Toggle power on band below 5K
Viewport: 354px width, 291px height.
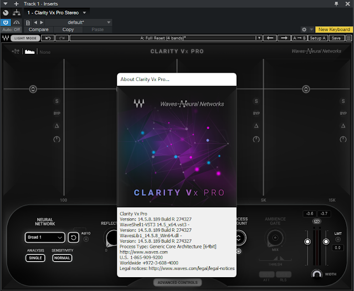(x=256, y=139)
